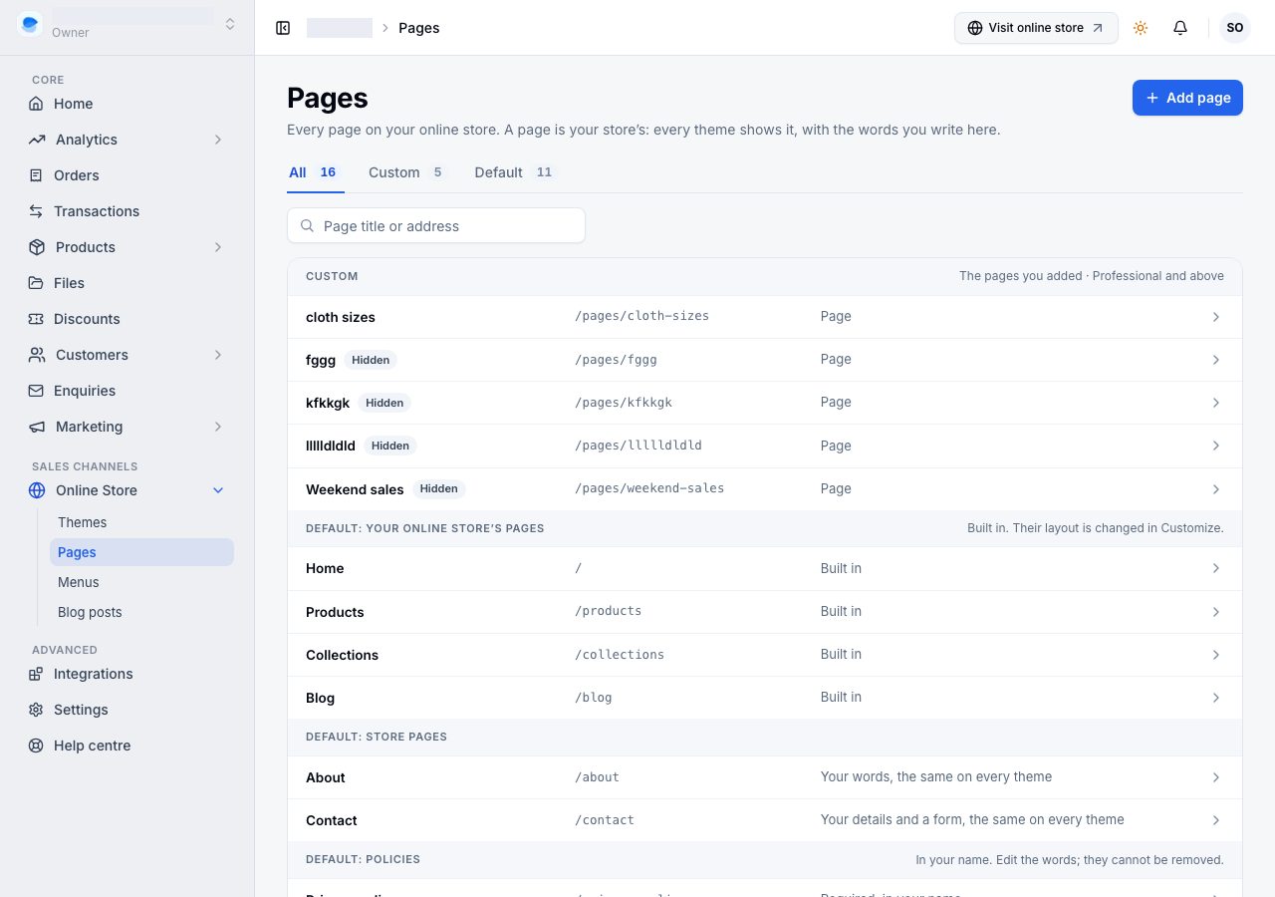Switch to the All tab

(x=316, y=172)
